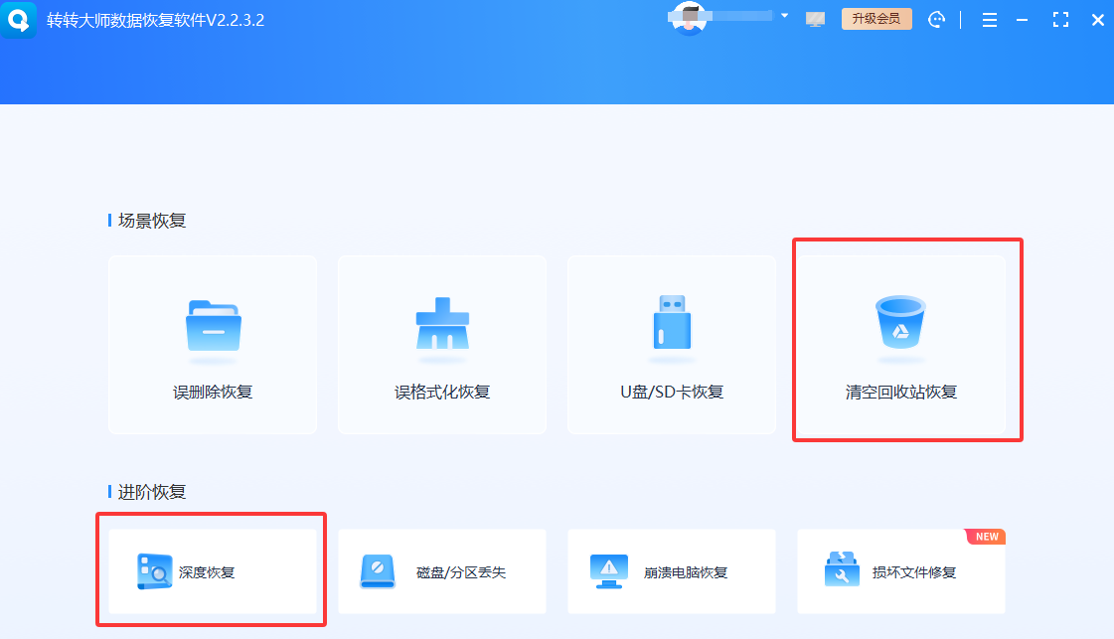Open customer service chat icon

936,19
